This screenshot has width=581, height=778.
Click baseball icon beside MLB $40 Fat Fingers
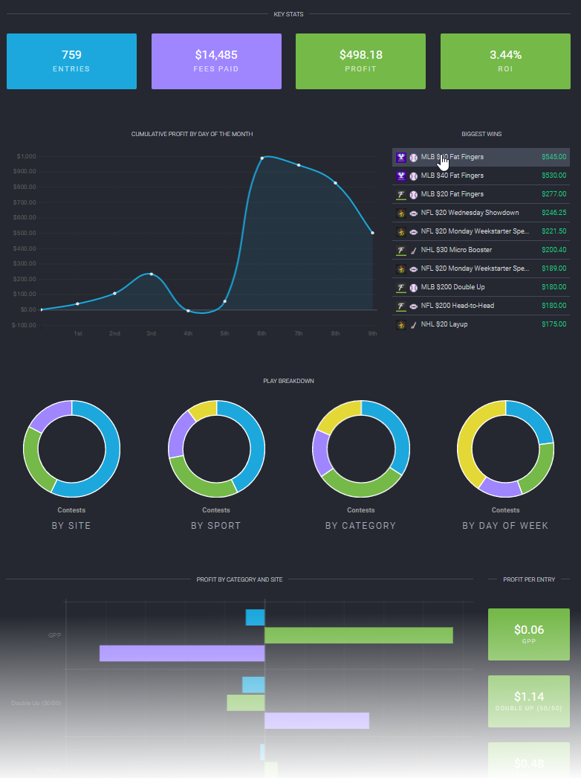pyautogui.click(x=413, y=176)
